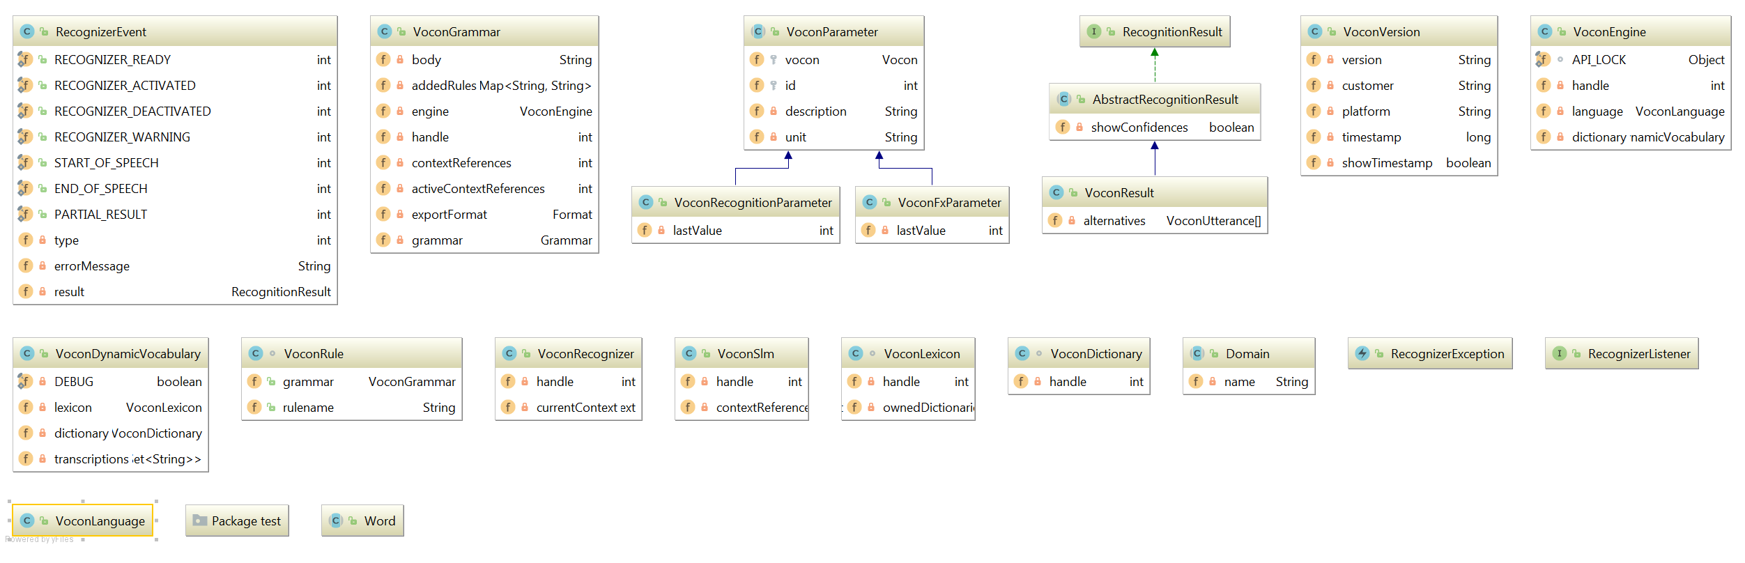Click the contextReference field in VoconSlm
The image size is (1745, 563).
point(741,408)
